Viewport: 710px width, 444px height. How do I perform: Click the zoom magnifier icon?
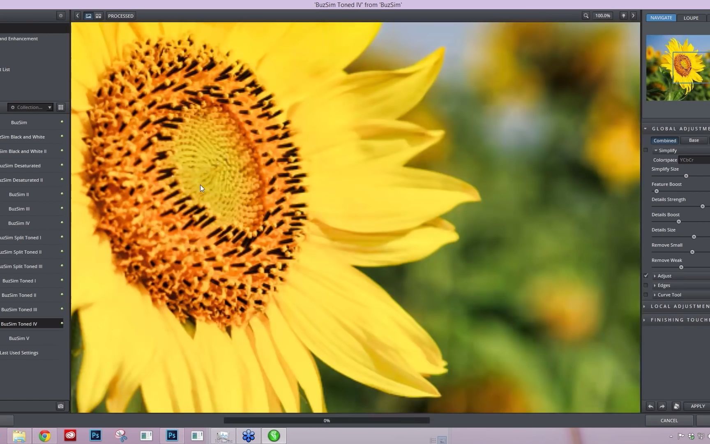586,16
